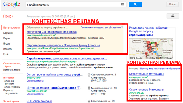Switch to Новости search
The image size is (183, 103).
pos(8,49)
